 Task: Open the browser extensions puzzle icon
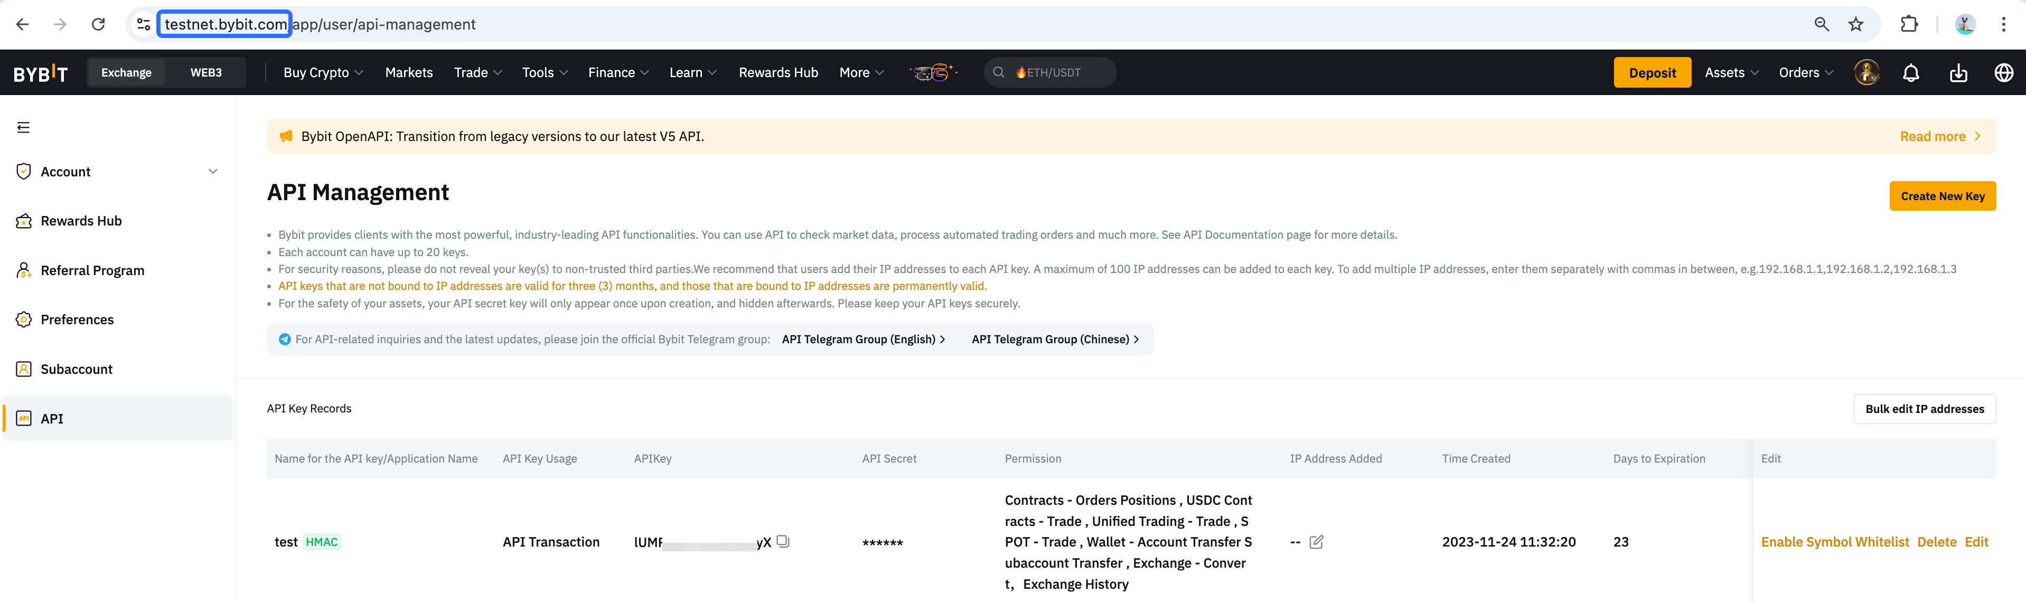pyautogui.click(x=1909, y=24)
